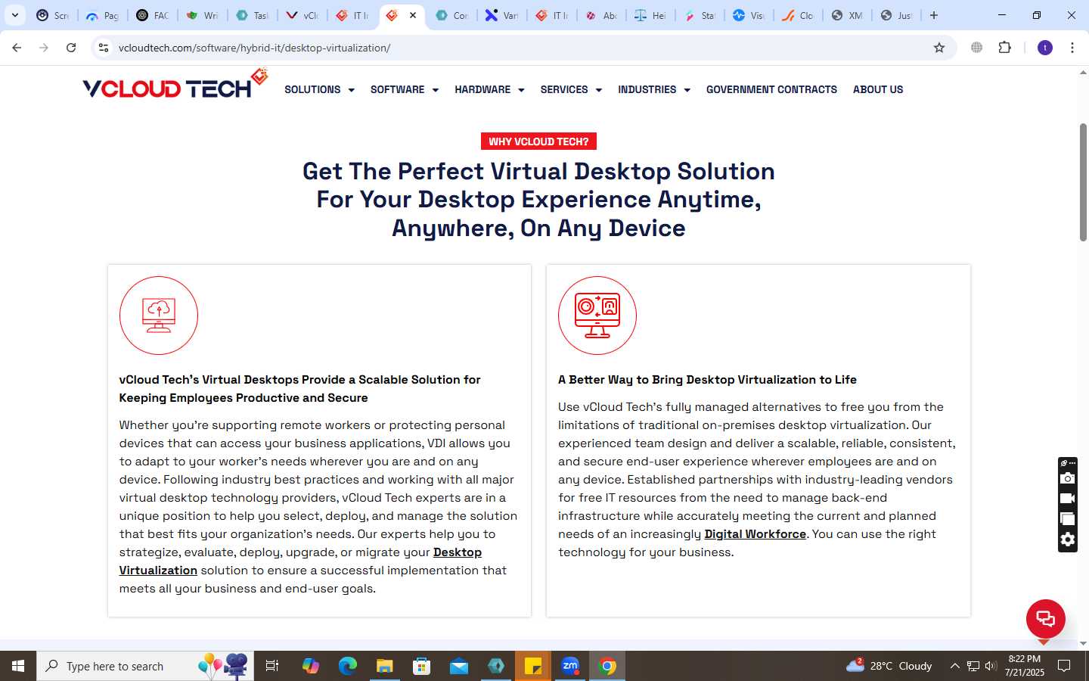
Task: Open the red live chat bubble
Action: click(1045, 619)
